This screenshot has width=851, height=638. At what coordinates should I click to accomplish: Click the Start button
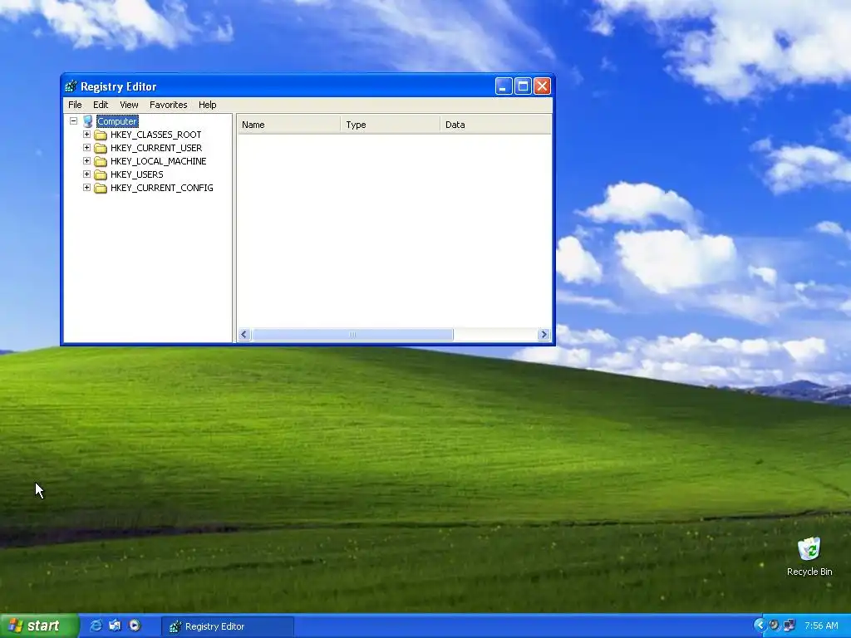point(39,626)
